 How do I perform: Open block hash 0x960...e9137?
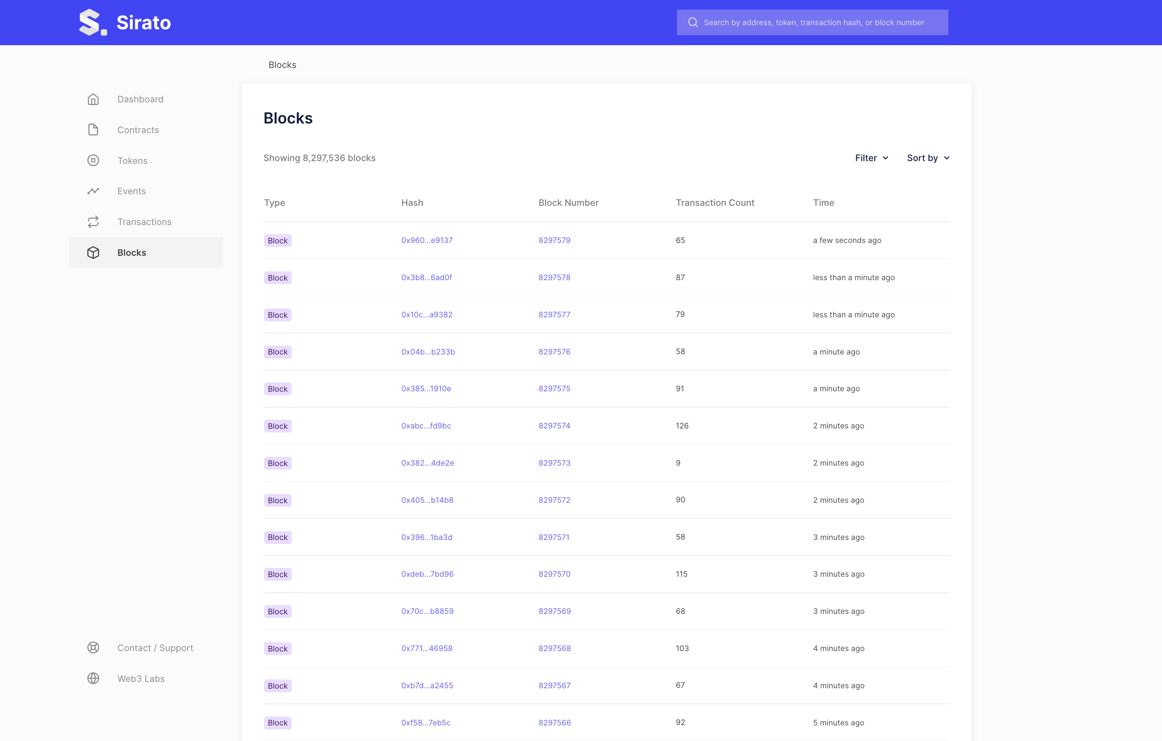tap(427, 240)
